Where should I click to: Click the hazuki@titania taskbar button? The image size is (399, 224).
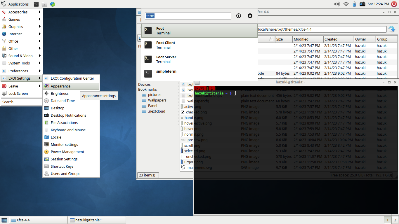click(x=96, y=220)
